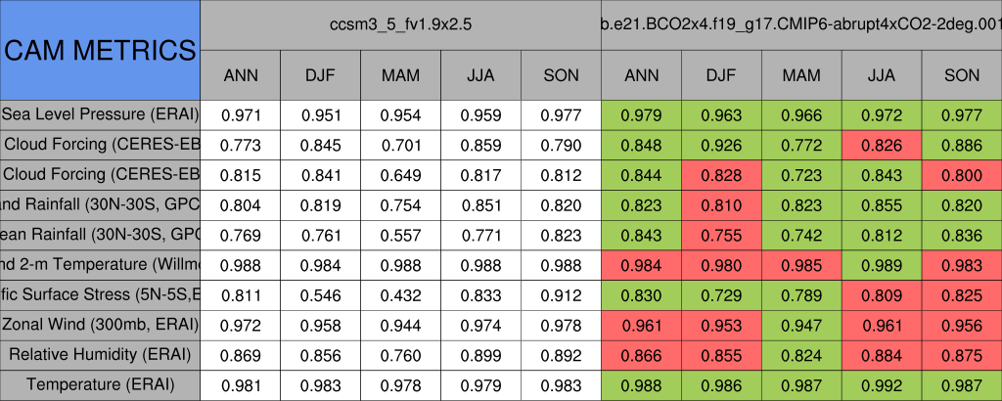
Task: Click the green cell showing 0.992
Action: (882, 384)
